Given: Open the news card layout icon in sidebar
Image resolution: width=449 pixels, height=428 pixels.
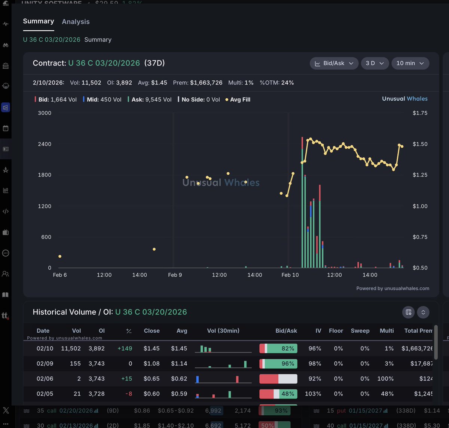Looking at the screenshot, I should click(5, 149).
